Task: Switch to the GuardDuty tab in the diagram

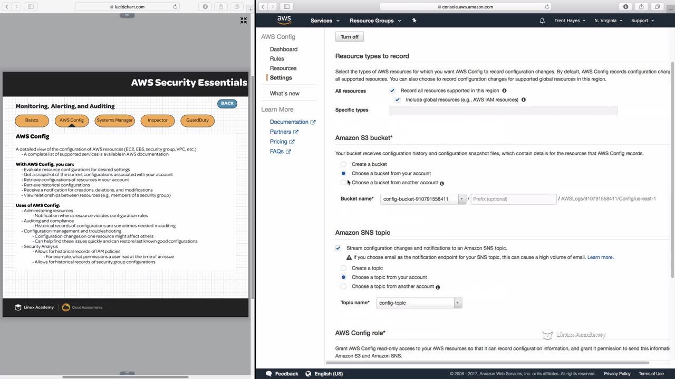Action: click(x=197, y=121)
